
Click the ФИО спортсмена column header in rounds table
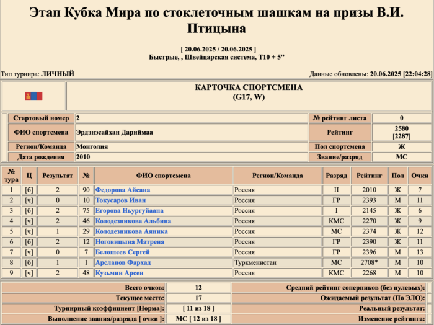click(164, 176)
